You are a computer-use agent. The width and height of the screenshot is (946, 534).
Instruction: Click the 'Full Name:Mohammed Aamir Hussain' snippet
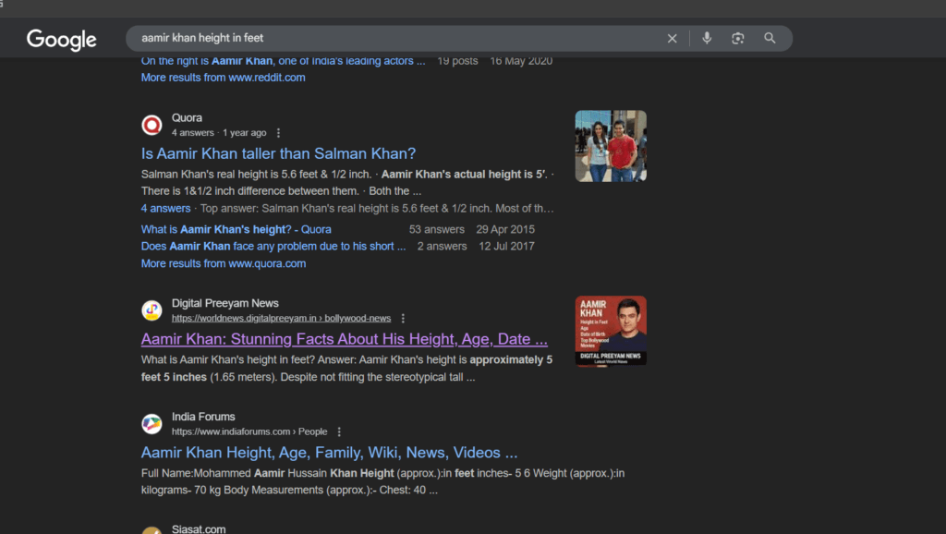[382, 481]
